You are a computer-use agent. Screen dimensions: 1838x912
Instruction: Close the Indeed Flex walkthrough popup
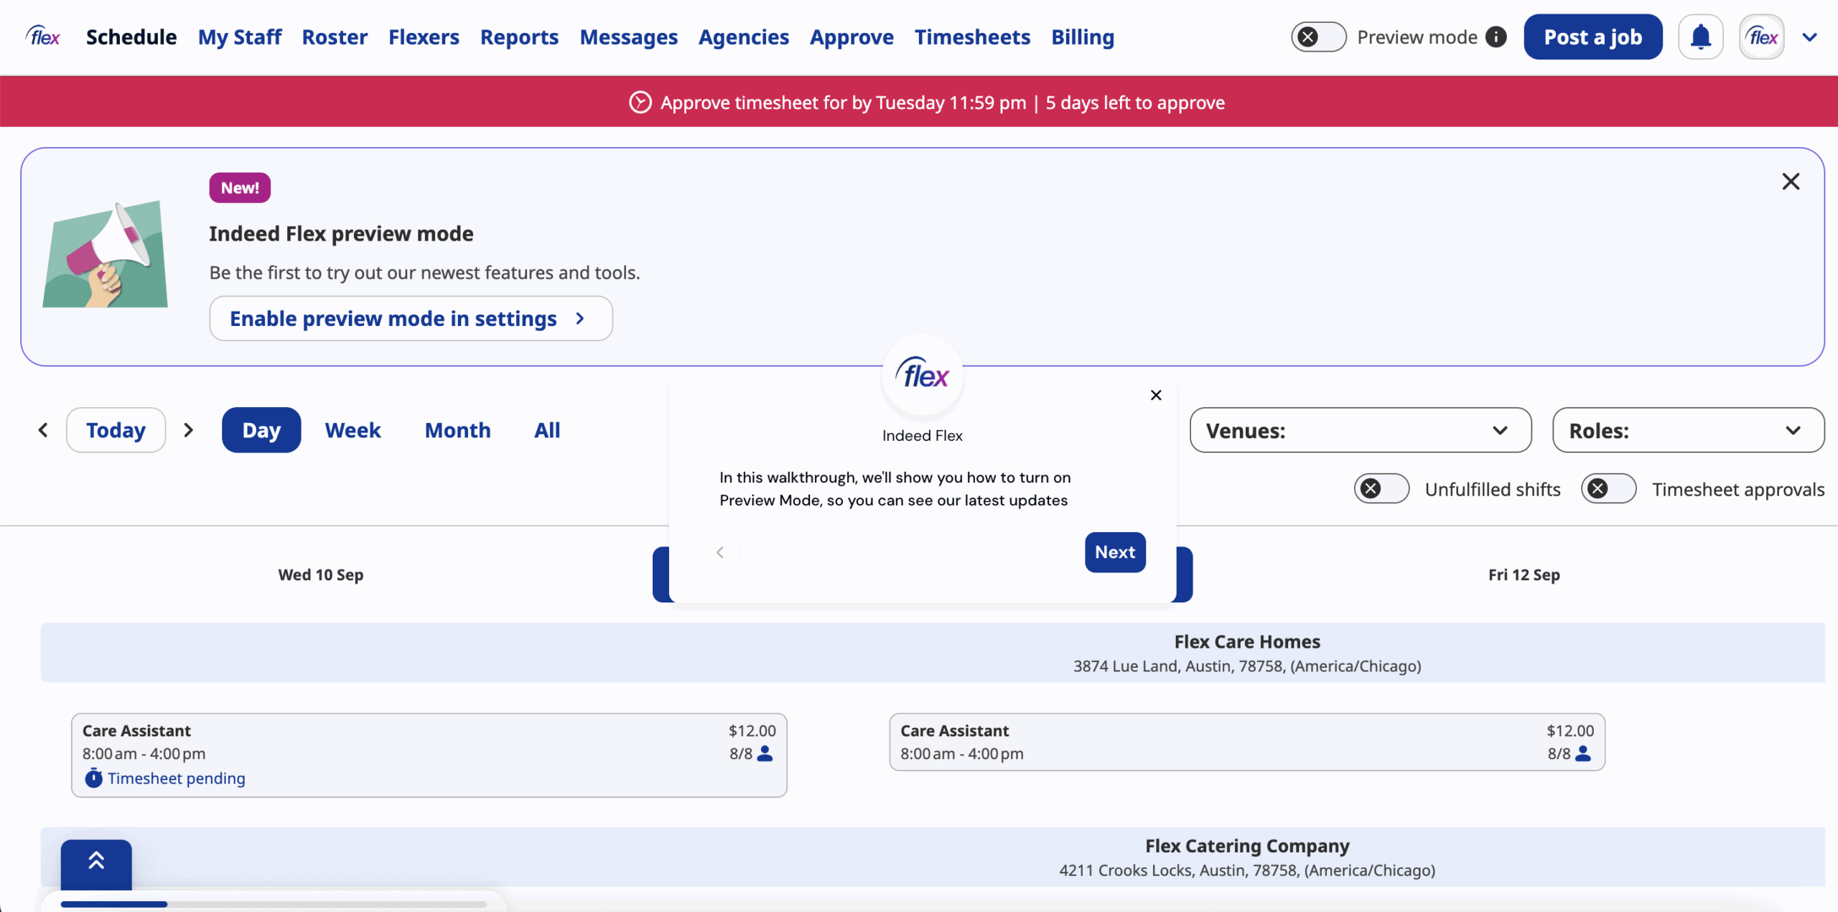pyautogui.click(x=1156, y=395)
